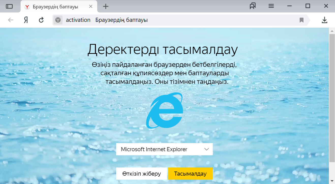The width and height of the screenshot is (335, 184).
Task: Expand the Microsoft Internet Explorer dropdown
Action: coord(164,149)
